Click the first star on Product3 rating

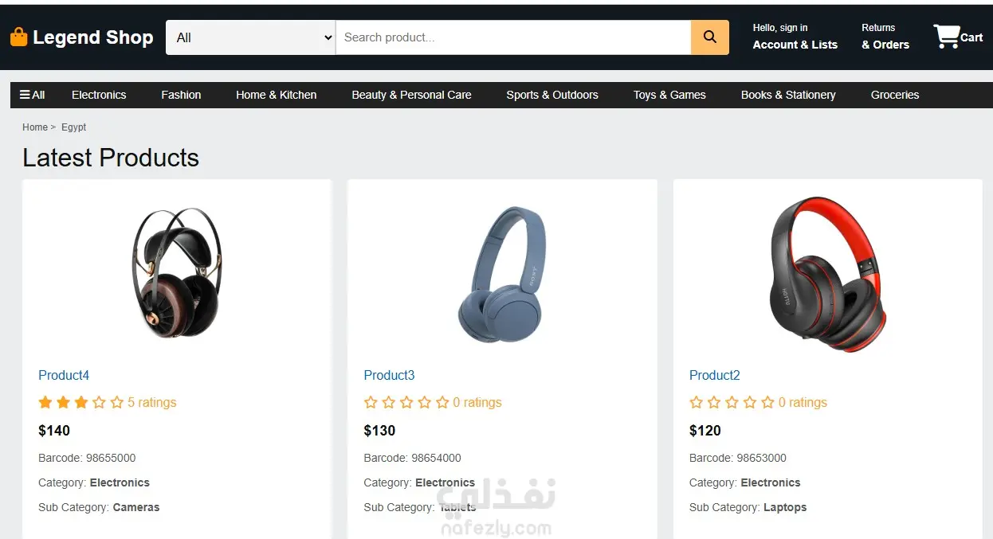click(371, 403)
